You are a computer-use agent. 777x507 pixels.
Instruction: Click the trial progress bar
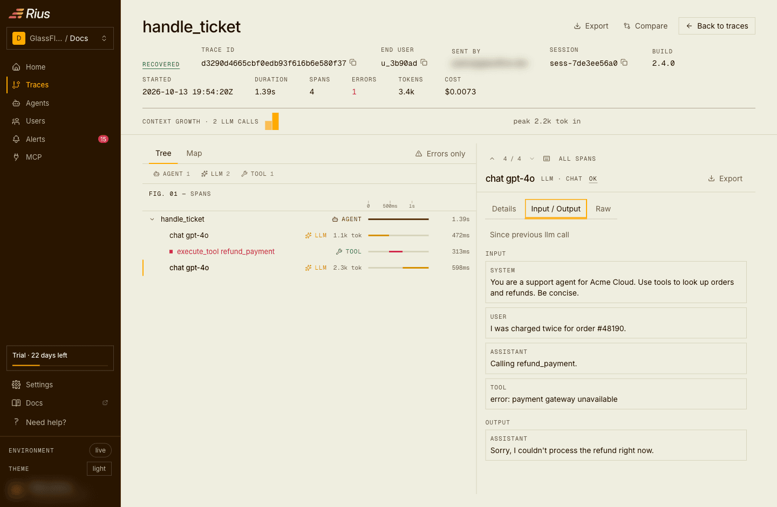click(x=60, y=365)
